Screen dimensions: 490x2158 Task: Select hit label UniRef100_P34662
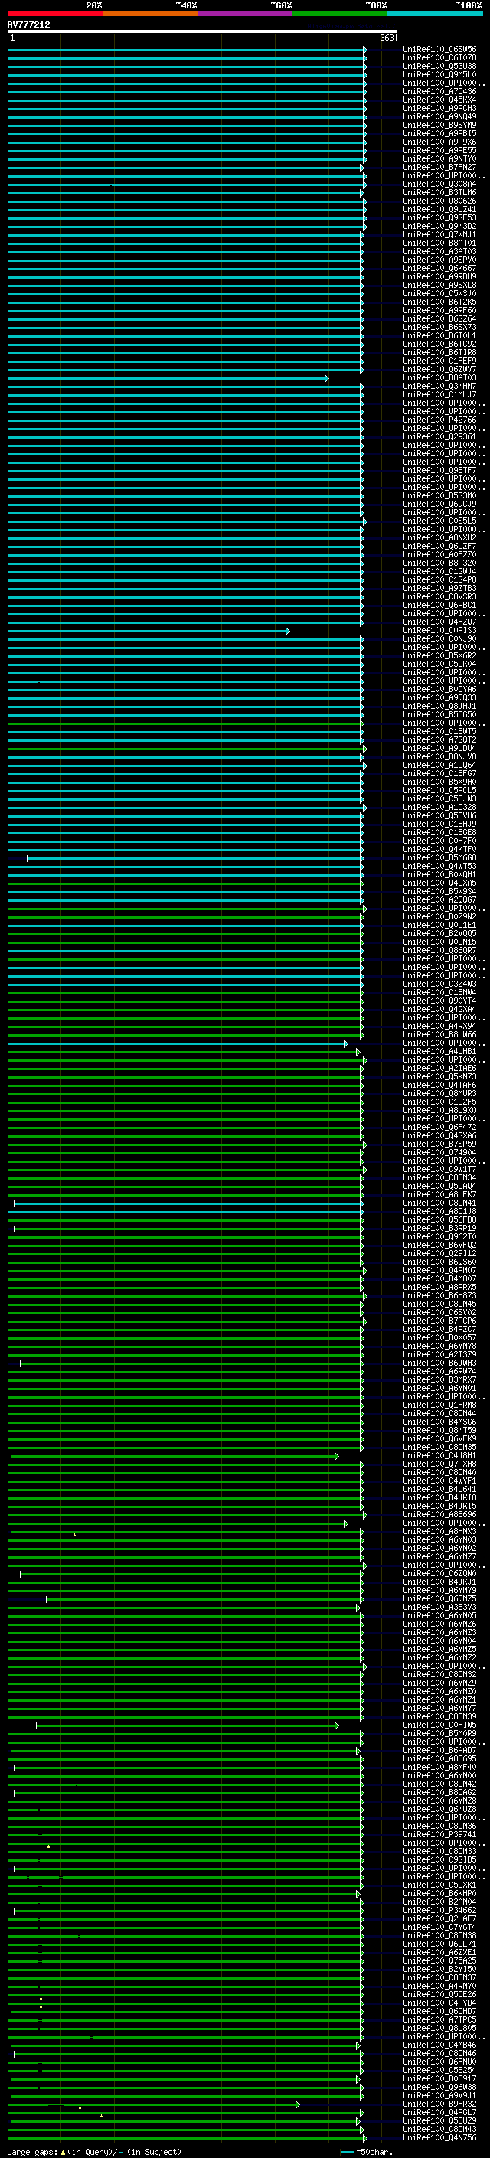[x=439, y=1910]
